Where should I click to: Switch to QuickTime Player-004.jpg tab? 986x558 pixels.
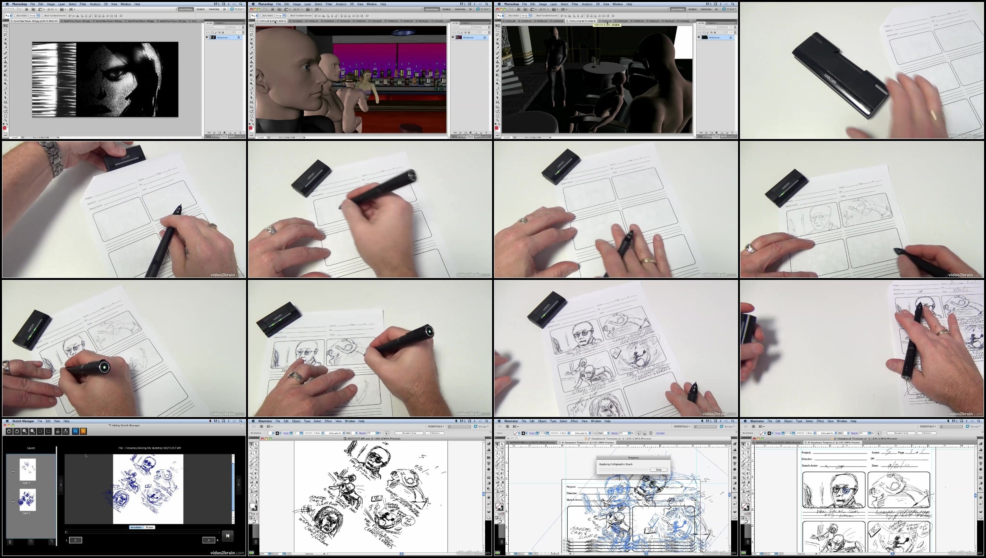(x=76, y=21)
